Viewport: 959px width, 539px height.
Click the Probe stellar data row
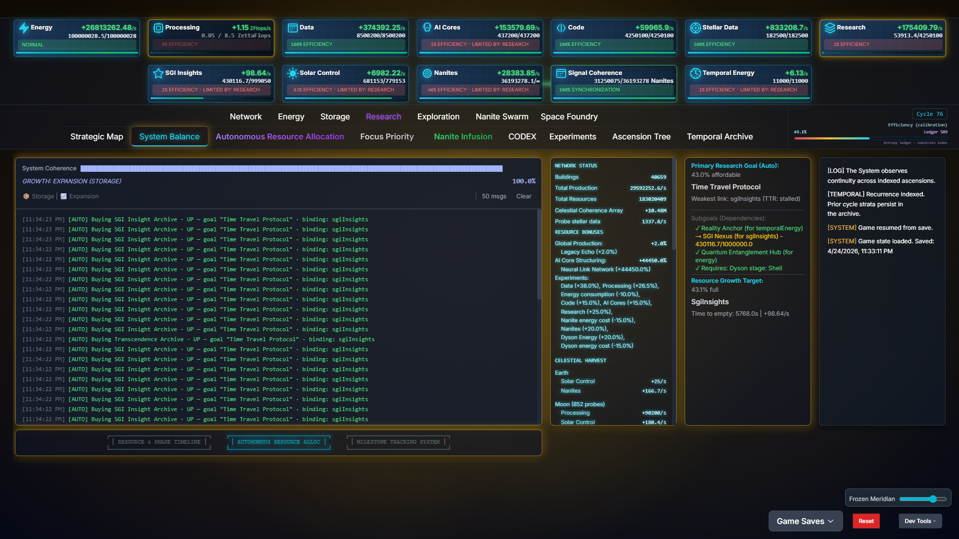coord(610,221)
